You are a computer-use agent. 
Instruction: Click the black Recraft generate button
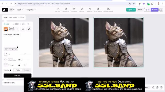tap(18, 75)
